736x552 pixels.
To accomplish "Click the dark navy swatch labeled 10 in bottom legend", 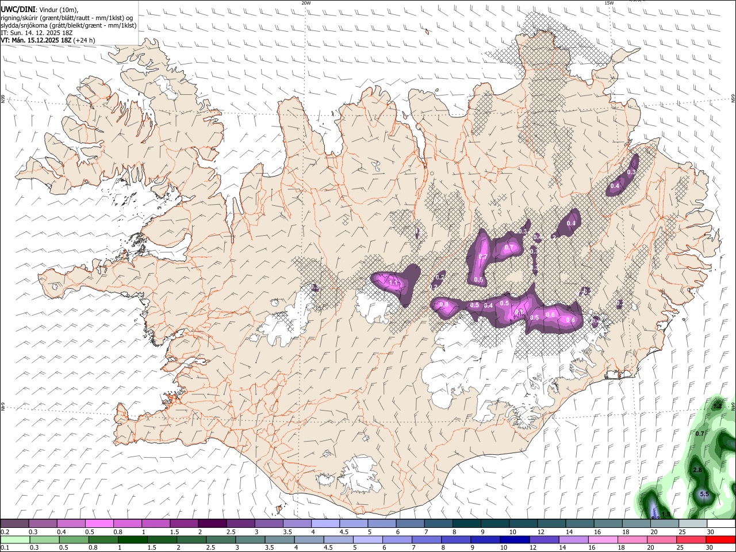I will coord(515,539).
